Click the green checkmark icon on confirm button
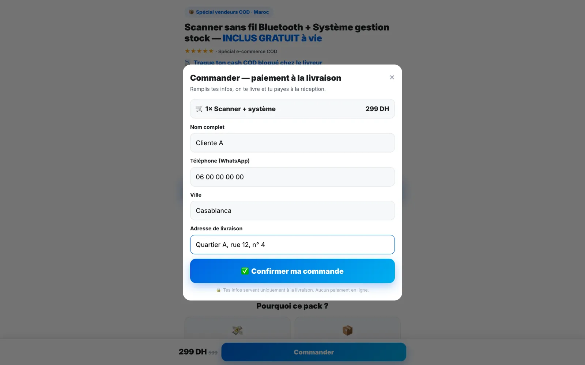 click(245, 271)
